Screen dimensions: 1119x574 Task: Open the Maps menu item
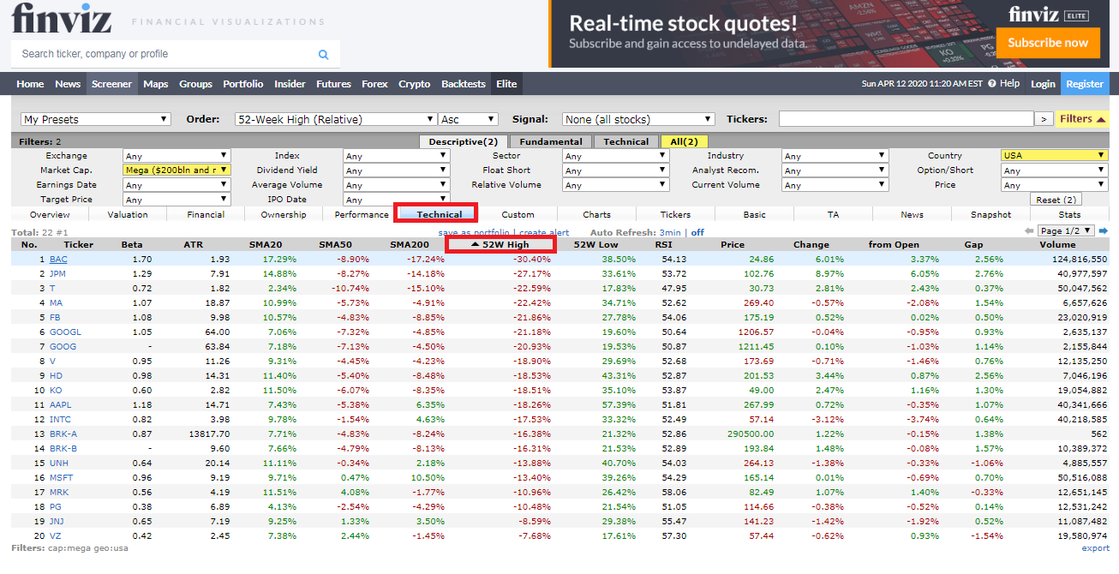coord(156,84)
